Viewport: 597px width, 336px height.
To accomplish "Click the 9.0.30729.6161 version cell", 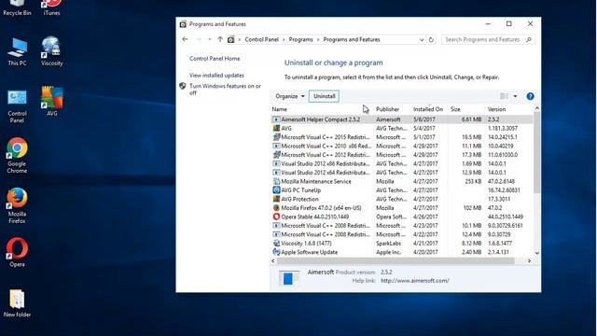I will click(x=506, y=226).
